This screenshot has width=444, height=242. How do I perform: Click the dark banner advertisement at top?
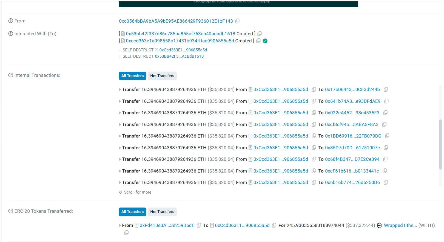click(238, 4)
